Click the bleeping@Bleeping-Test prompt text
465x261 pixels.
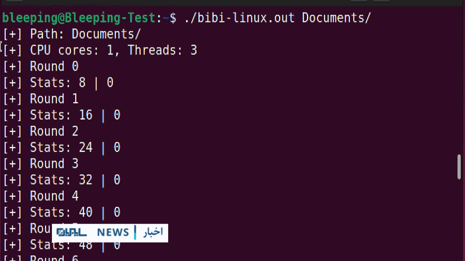tap(79, 18)
